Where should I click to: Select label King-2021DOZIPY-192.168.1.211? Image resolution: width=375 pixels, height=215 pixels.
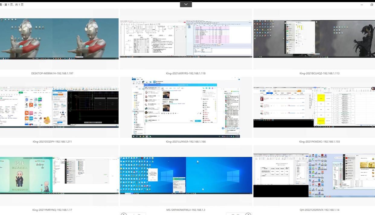52,142
